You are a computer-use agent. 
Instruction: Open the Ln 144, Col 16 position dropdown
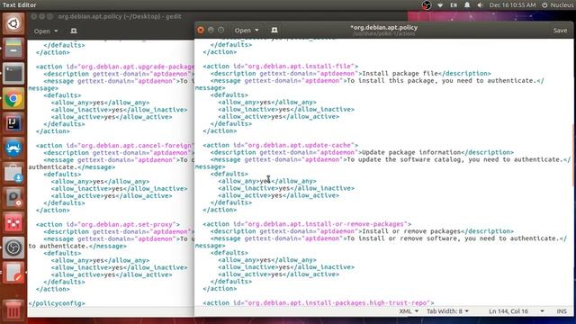pos(516,311)
